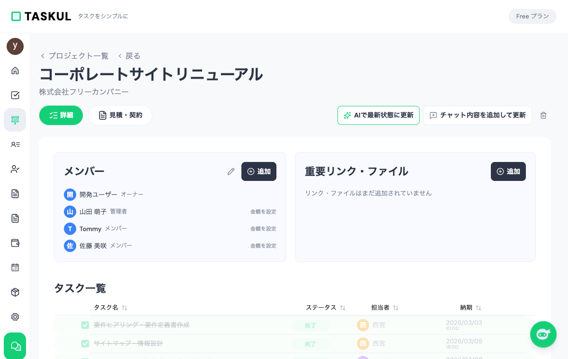Viewport: 568px width, 359px height.
Task: Uncheck the 要件ヒアリング task checkbox
Action: [x=85, y=325]
